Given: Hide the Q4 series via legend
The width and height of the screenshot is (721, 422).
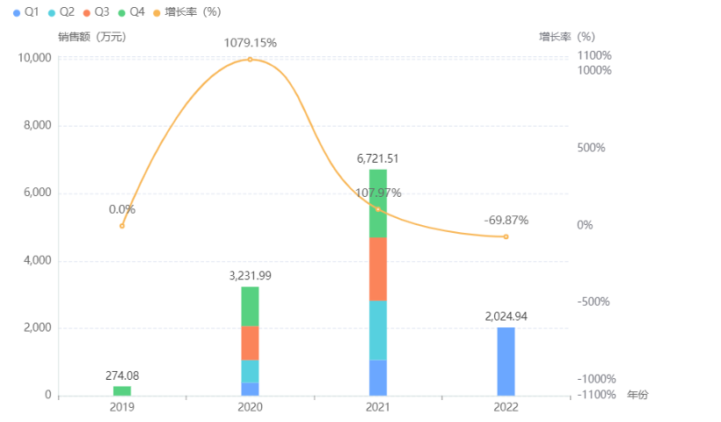Looking at the screenshot, I should (x=131, y=12).
